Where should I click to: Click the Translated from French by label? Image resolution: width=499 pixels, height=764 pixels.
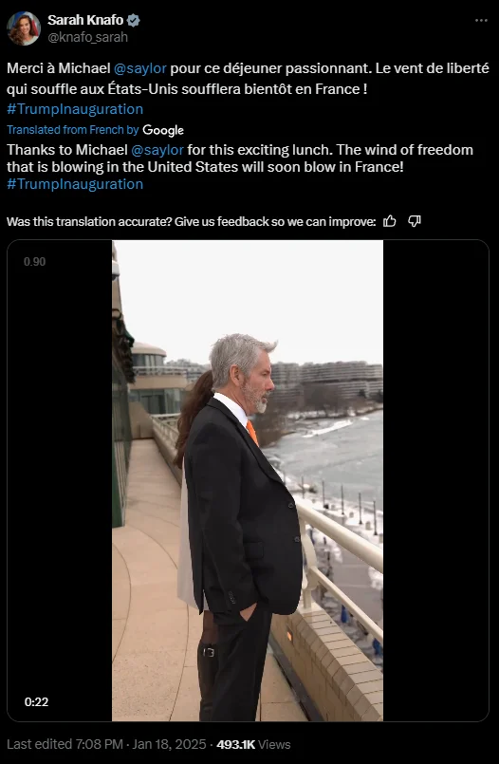tap(73, 130)
